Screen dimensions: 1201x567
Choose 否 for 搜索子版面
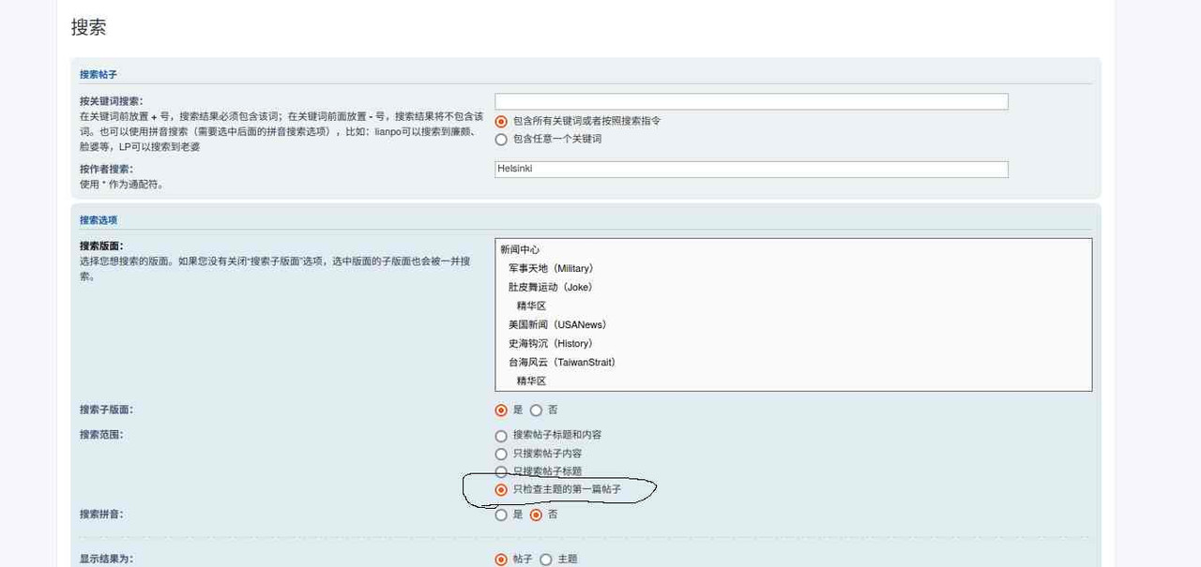click(x=536, y=410)
